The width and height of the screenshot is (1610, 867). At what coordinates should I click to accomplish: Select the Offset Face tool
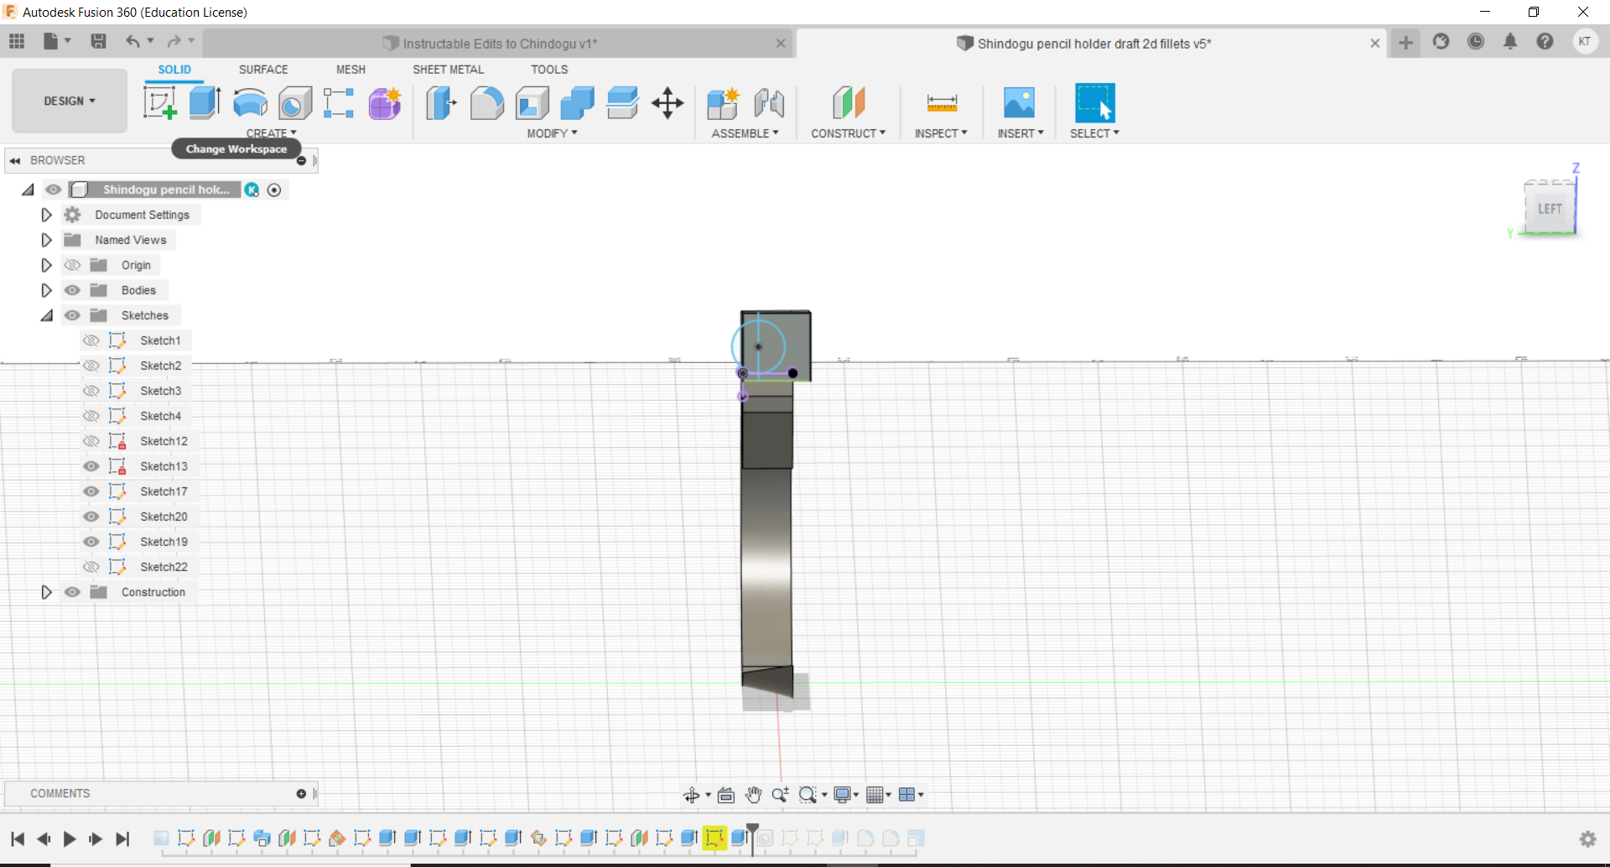coord(622,103)
